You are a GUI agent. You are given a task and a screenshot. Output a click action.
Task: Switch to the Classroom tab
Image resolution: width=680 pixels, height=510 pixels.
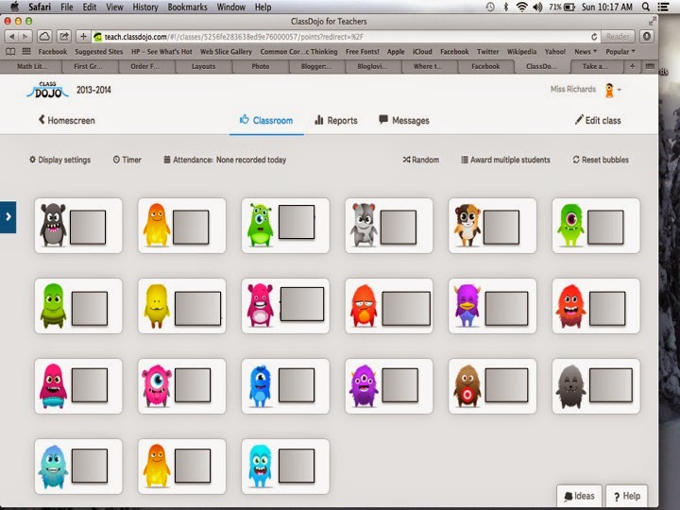(x=266, y=120)
